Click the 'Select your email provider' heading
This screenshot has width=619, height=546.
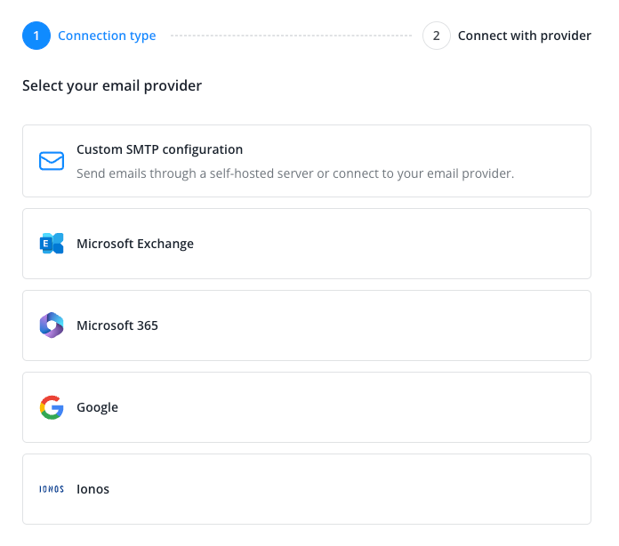(112, 86)
